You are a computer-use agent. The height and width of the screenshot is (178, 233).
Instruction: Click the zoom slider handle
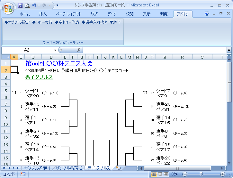point(201,174)
